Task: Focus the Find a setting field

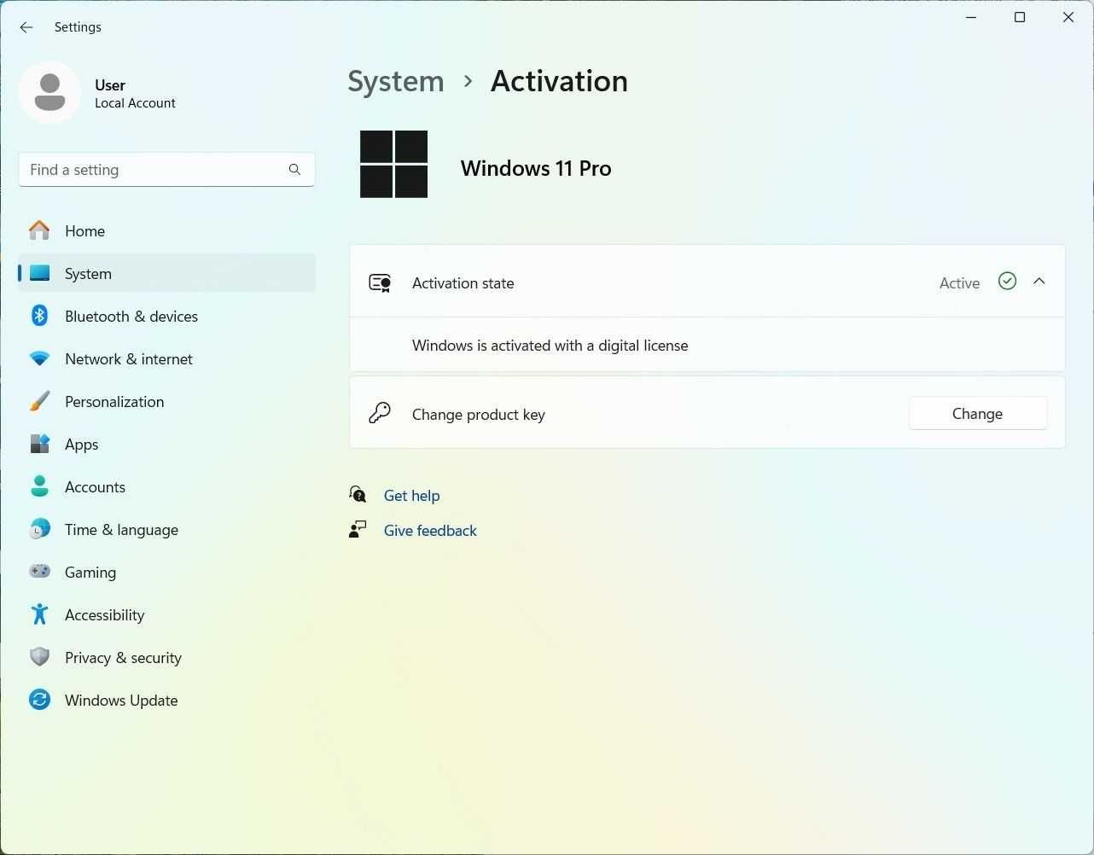Action: (167, 170)
